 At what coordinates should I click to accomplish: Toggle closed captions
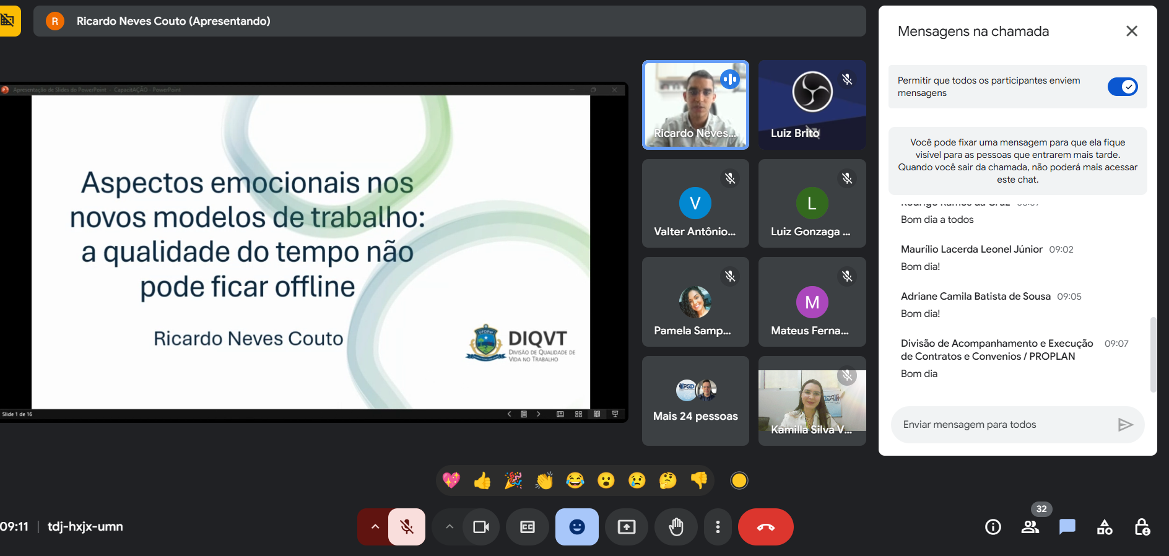pyautogui.click(x=527, y=527)
